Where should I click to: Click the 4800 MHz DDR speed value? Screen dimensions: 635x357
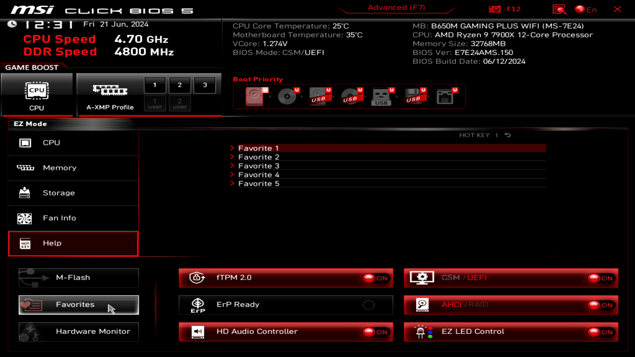coord(144,52)
